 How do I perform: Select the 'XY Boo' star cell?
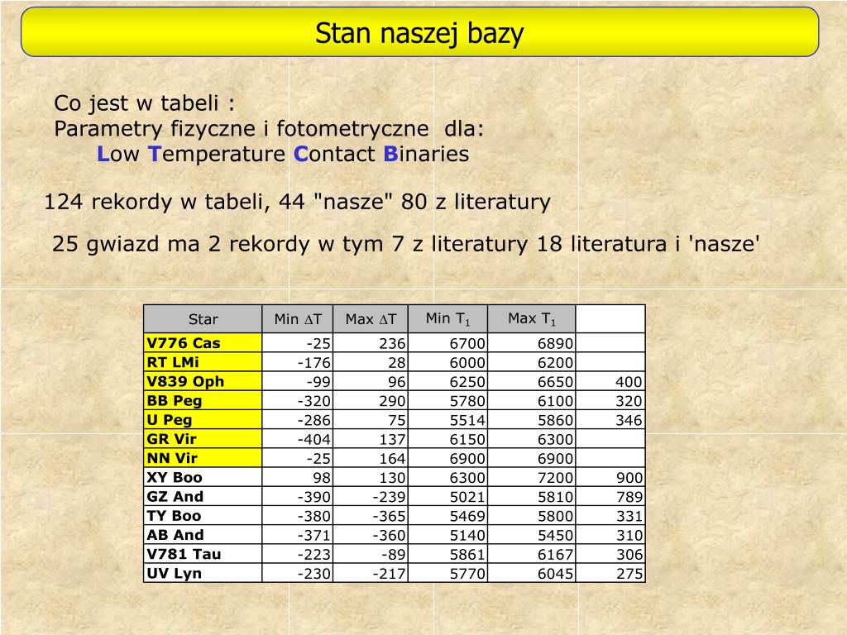pyautogui.click(x=203, y=477)
